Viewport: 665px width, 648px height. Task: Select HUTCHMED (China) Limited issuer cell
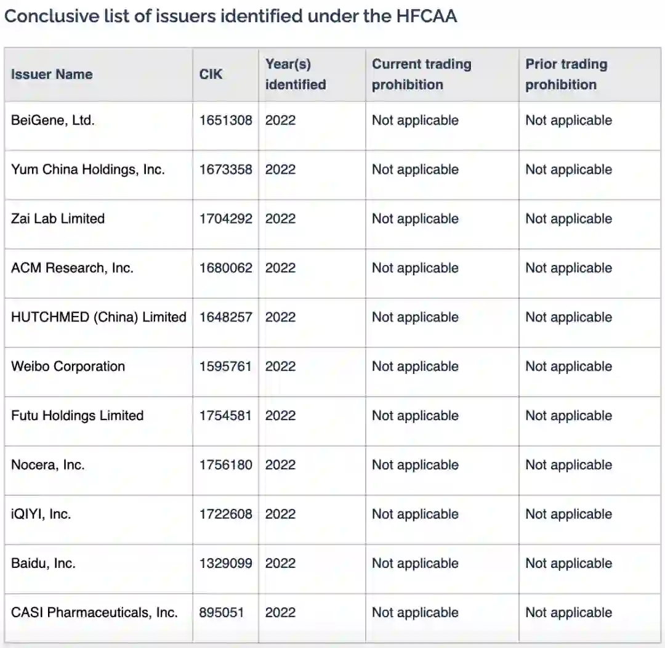tap(99, 317)
